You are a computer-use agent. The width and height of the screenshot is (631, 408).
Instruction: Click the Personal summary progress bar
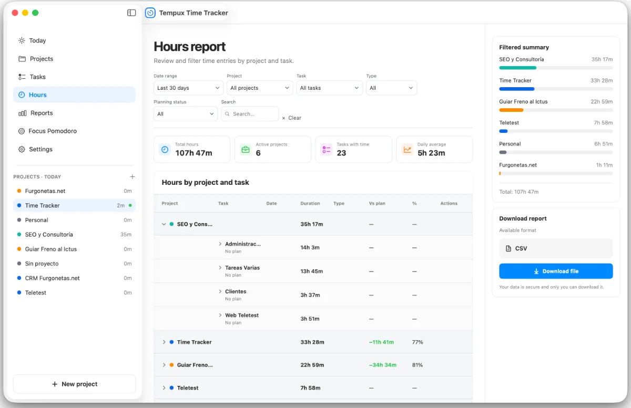coord(556,152)
